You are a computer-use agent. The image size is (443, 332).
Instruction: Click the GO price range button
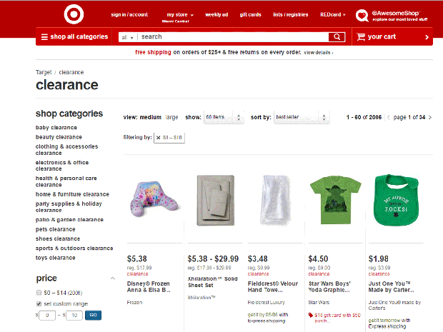(x=93, y=315)
